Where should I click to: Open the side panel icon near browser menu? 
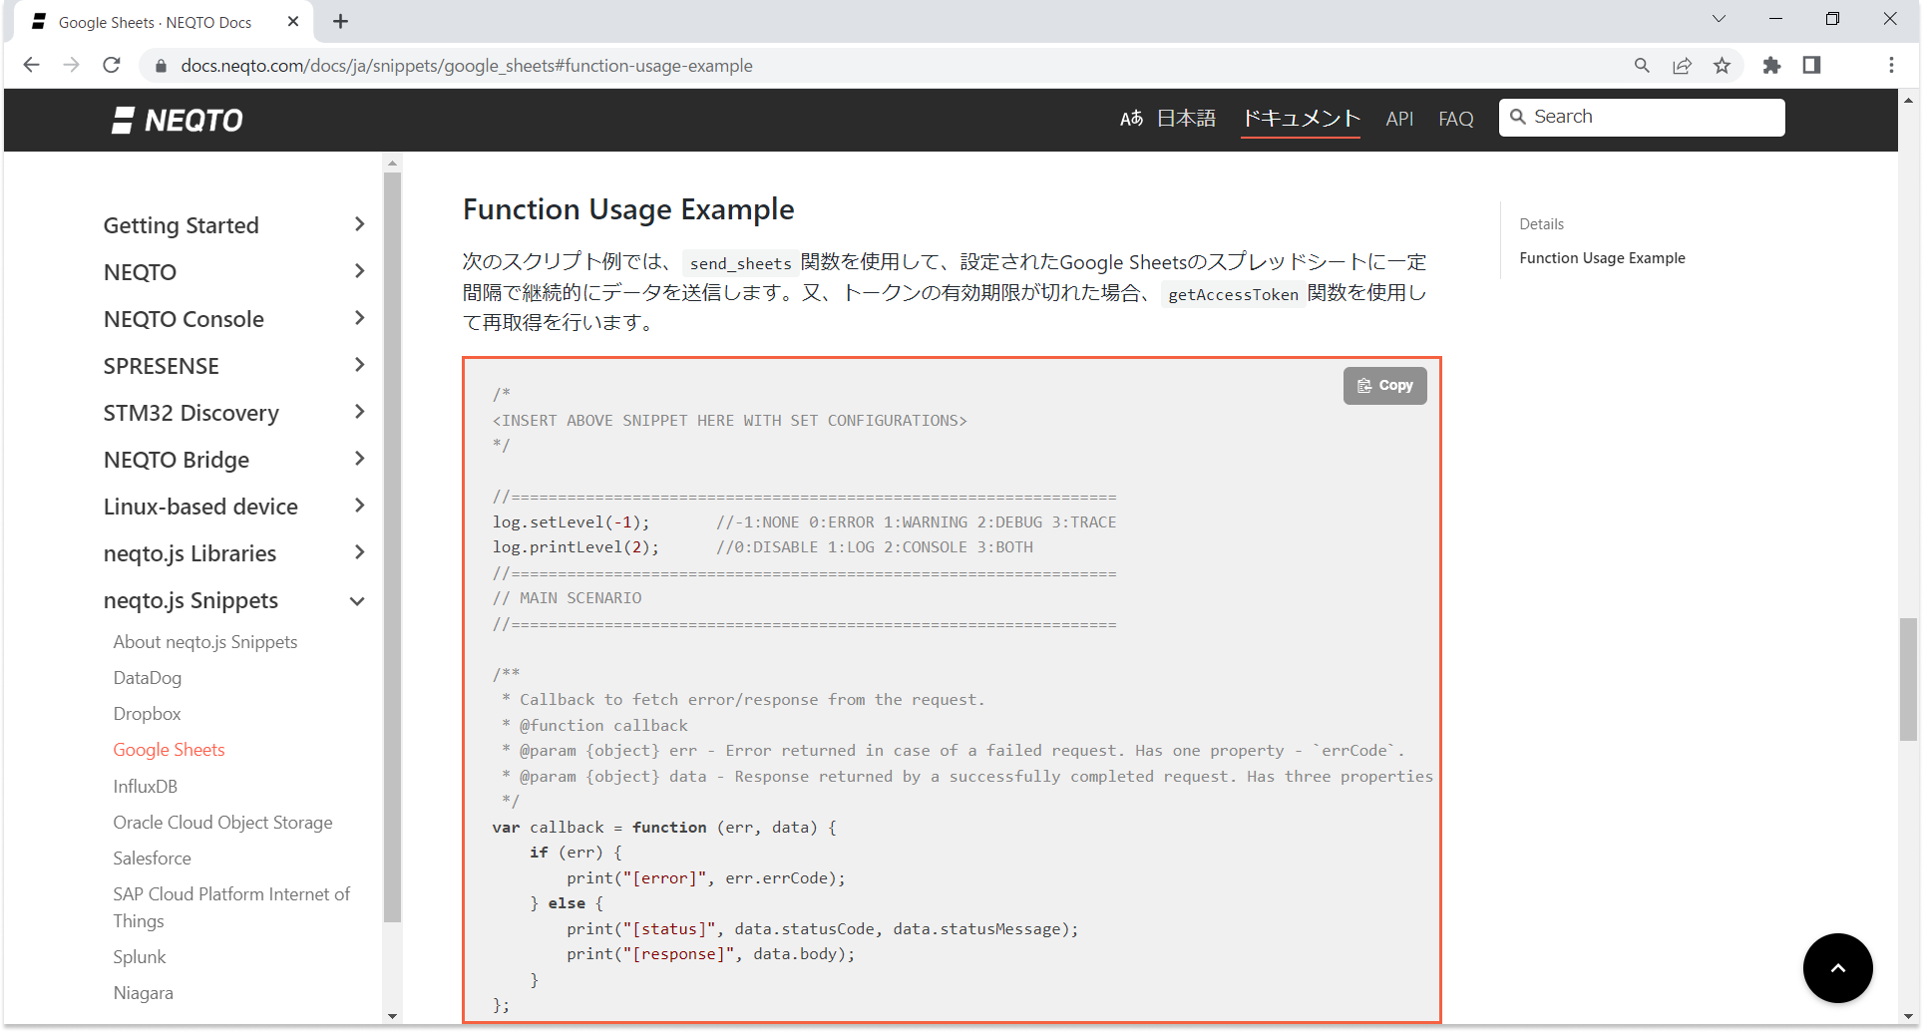click(1812, 65)
